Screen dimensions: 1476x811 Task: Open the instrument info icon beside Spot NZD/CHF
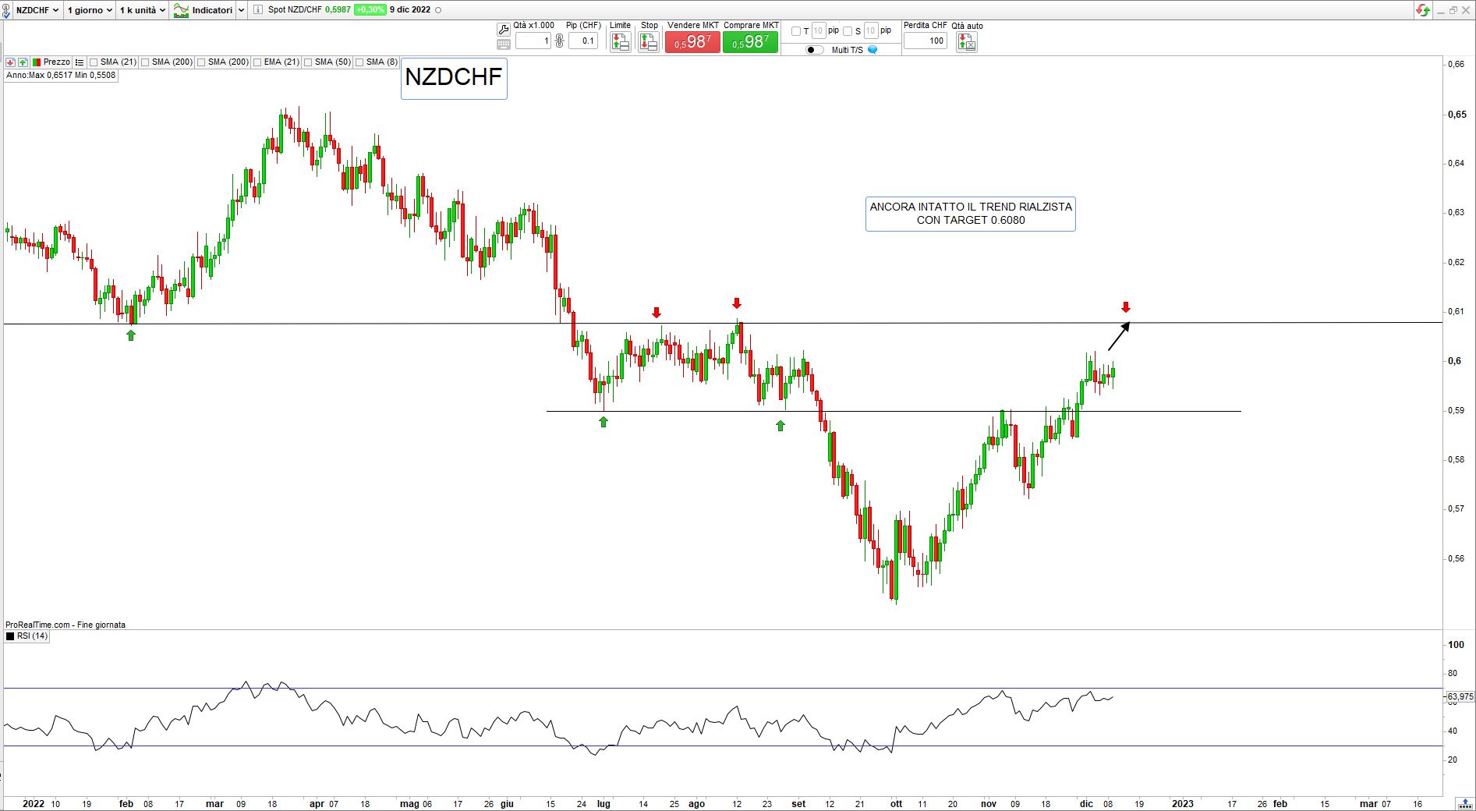point(258,10)
